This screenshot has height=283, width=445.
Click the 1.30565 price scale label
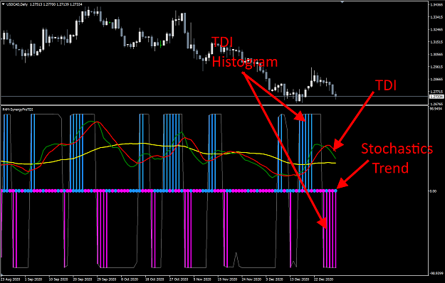point(436,54)
